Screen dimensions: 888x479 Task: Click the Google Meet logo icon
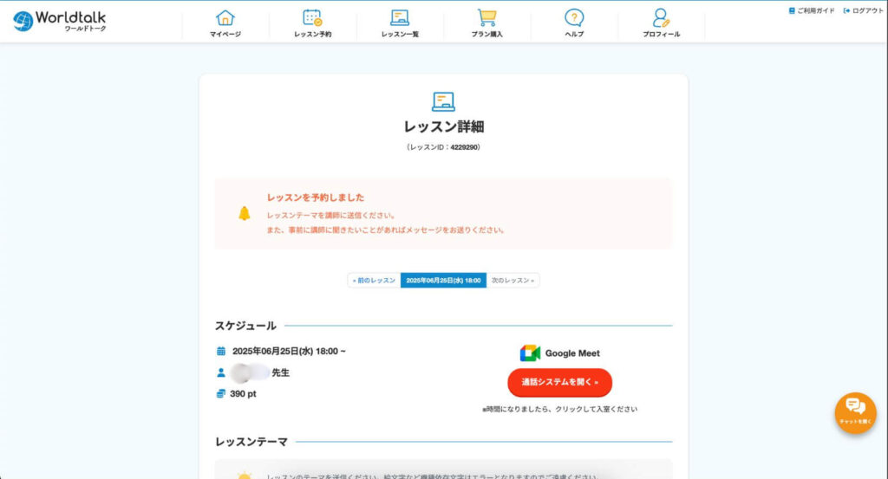[530, 353]
